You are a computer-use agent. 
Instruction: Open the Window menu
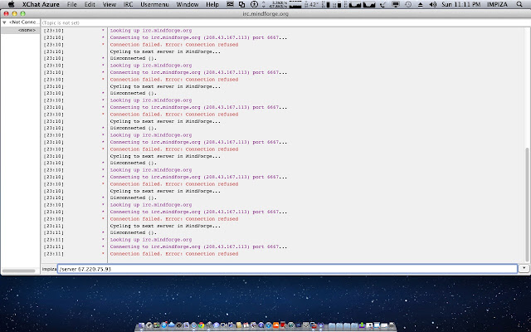pyautogui.click(x=188, y=4)
